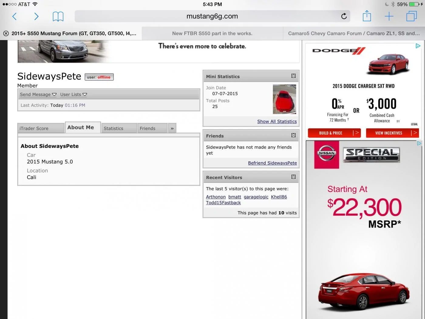Open the Show All Statistics link
Viewport: 425px width, 319px height.
277,122
